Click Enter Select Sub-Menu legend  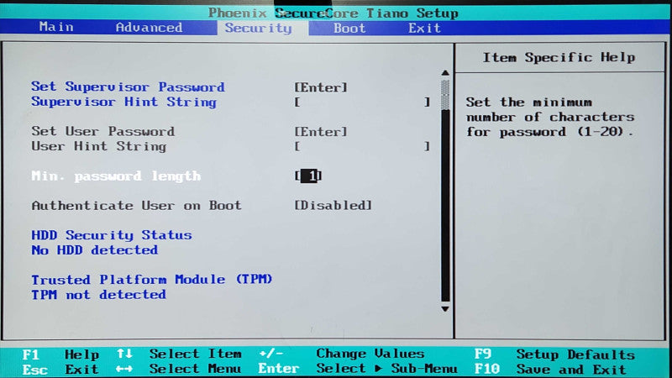[358, 369]
